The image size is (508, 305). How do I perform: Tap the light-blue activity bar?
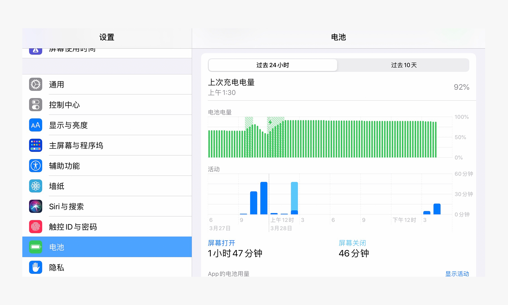pyautogui.click(x=294, y=196)
